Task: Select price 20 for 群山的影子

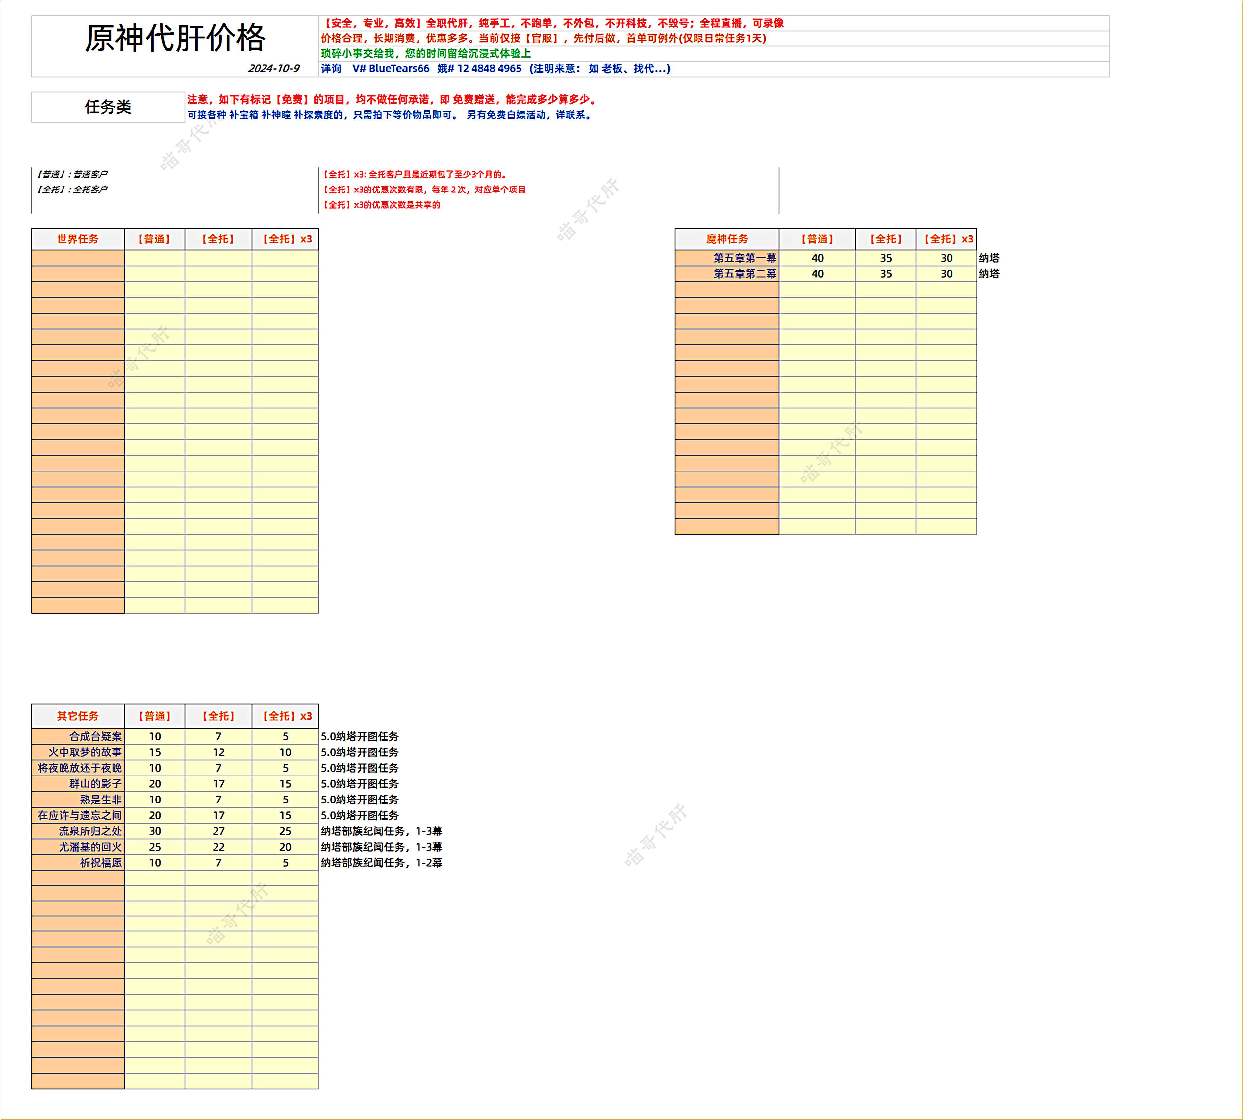Action: click(156, 784)
